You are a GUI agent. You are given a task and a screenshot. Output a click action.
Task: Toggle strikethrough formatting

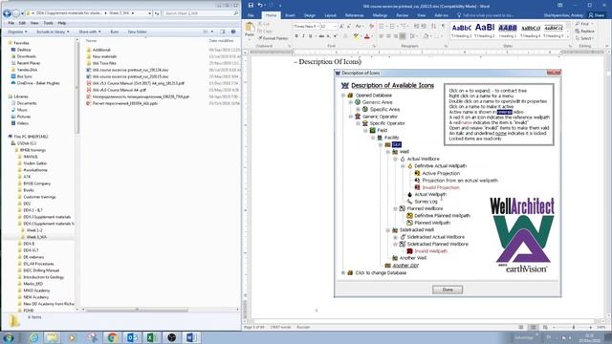321,36
